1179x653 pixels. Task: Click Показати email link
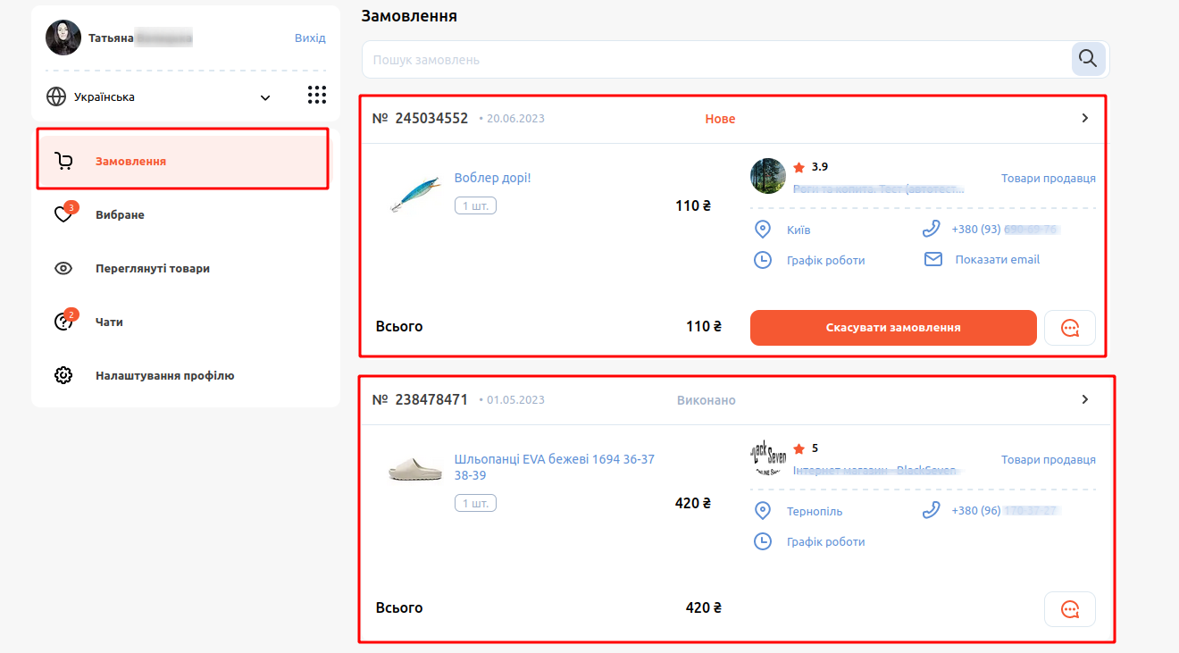click(998, 259)
